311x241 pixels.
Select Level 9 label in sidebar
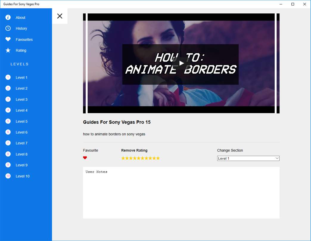tap(22, 165)
